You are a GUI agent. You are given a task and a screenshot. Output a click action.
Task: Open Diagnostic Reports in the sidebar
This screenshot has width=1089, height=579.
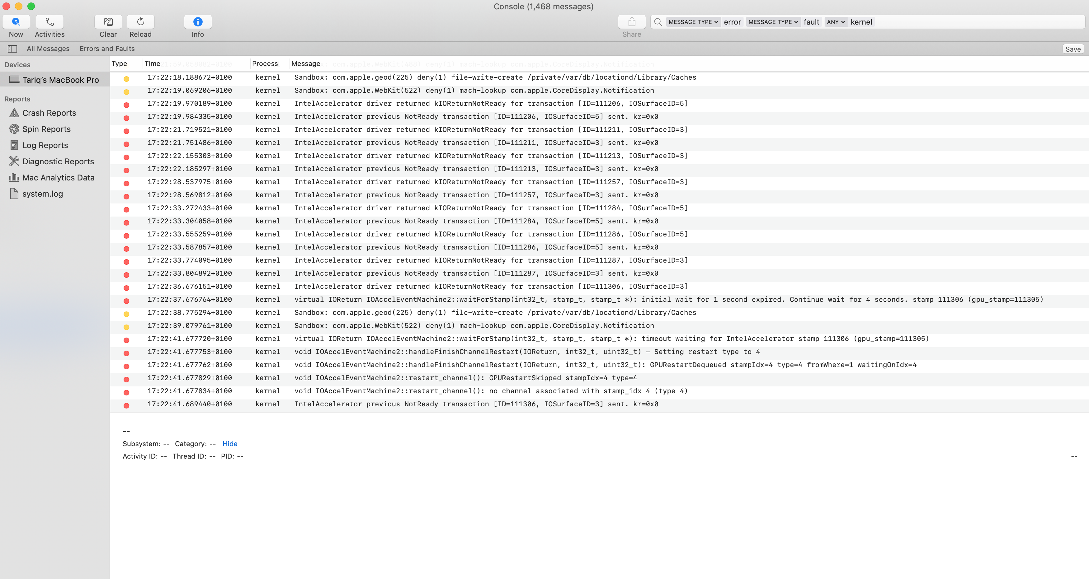click(58, 161)
